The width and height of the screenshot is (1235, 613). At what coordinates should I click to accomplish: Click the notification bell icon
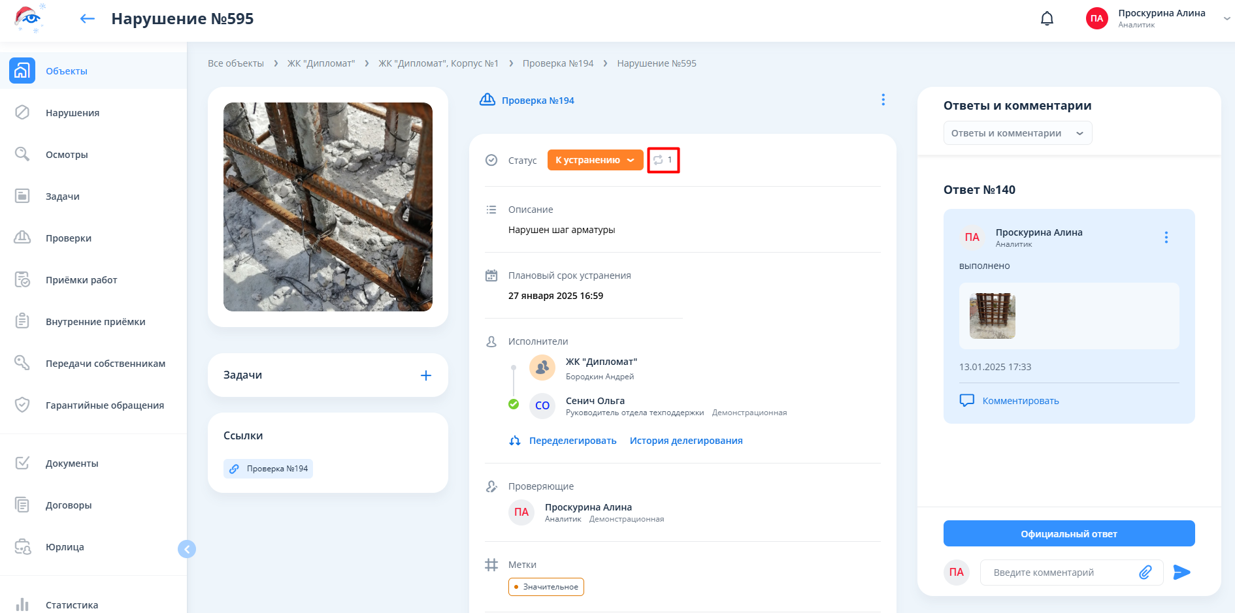(1047, 19)
